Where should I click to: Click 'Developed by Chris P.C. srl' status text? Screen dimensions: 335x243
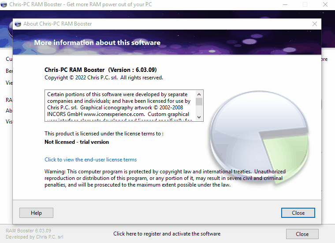pyautogui.click(x=34, y=237)
